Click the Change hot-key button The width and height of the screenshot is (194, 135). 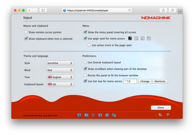coord(145,81)
